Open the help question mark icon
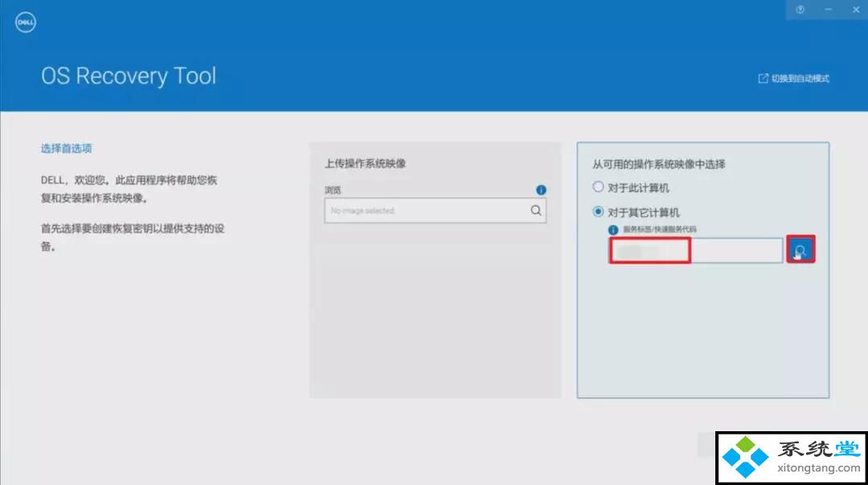The width and height of the screenshot is (868, 485). pos(800,10)
